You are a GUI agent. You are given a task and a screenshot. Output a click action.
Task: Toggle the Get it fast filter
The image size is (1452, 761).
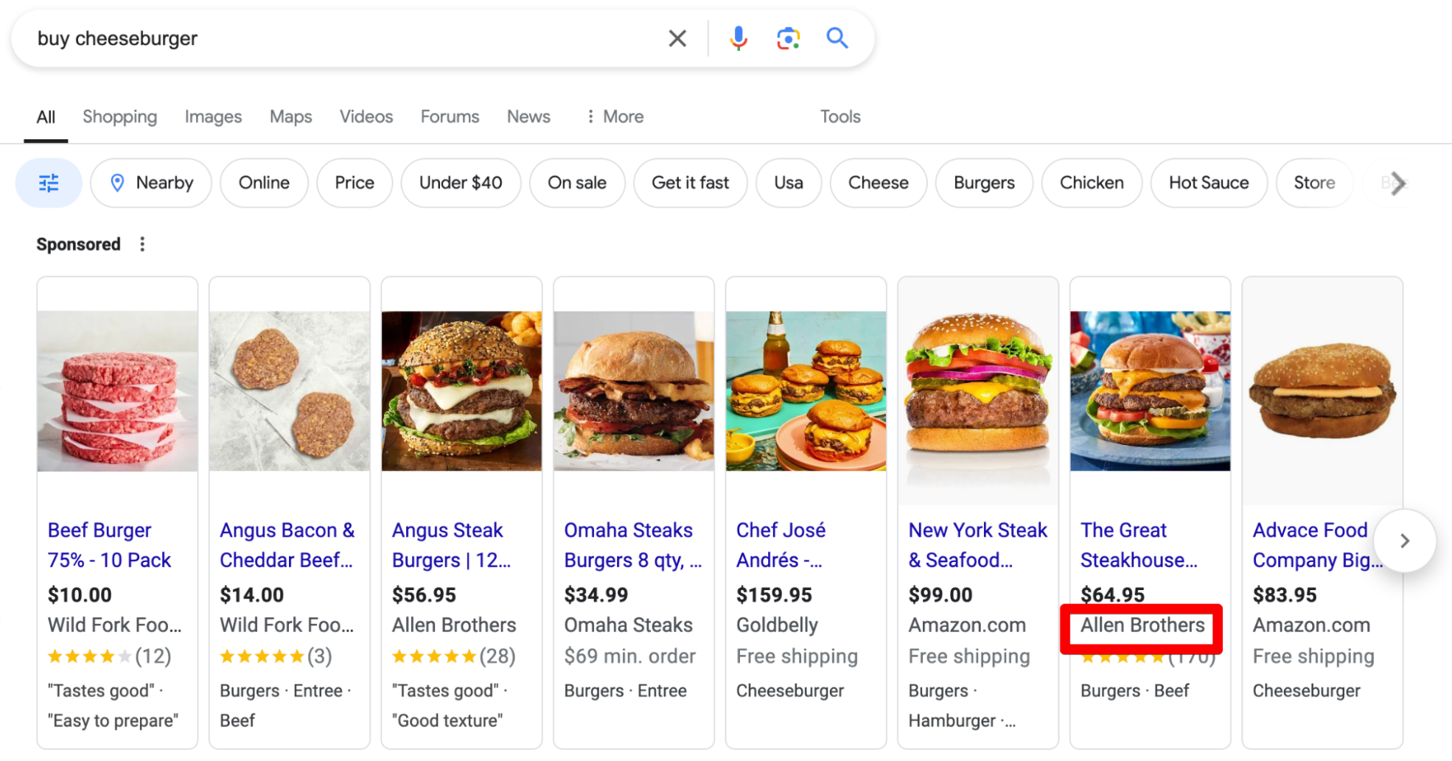(x=690, y=183)
